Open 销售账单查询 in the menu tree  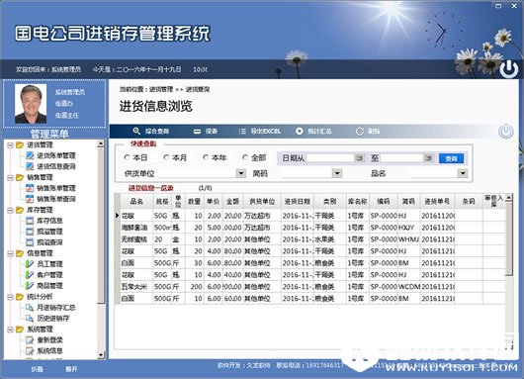[x=55, y=199]
